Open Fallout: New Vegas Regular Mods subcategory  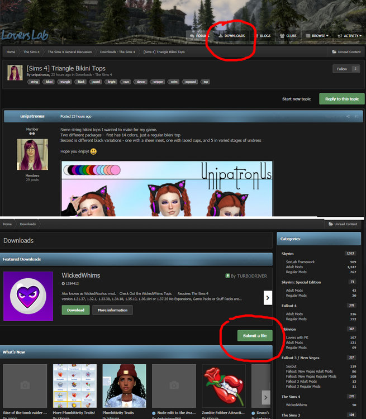click(311, 377)
